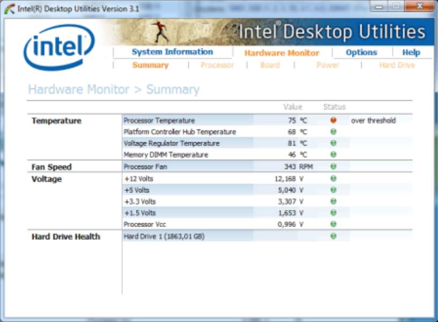The width and height of the screenshot is (438, 322).
Task: Click the Intel logo
Action: tap(59, 47)
